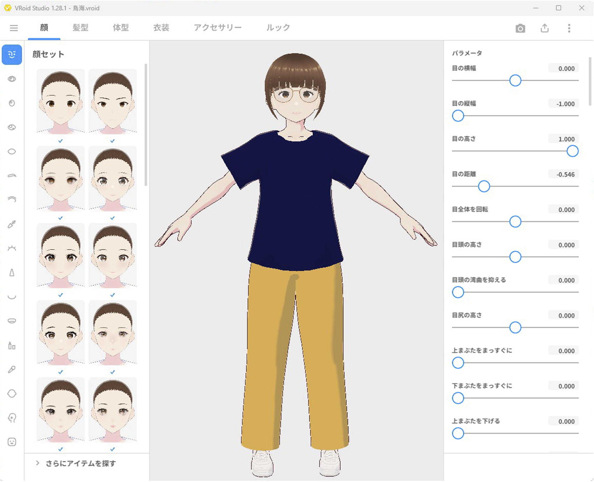
Task: Click the export upload icon
Action: (544, 28)
